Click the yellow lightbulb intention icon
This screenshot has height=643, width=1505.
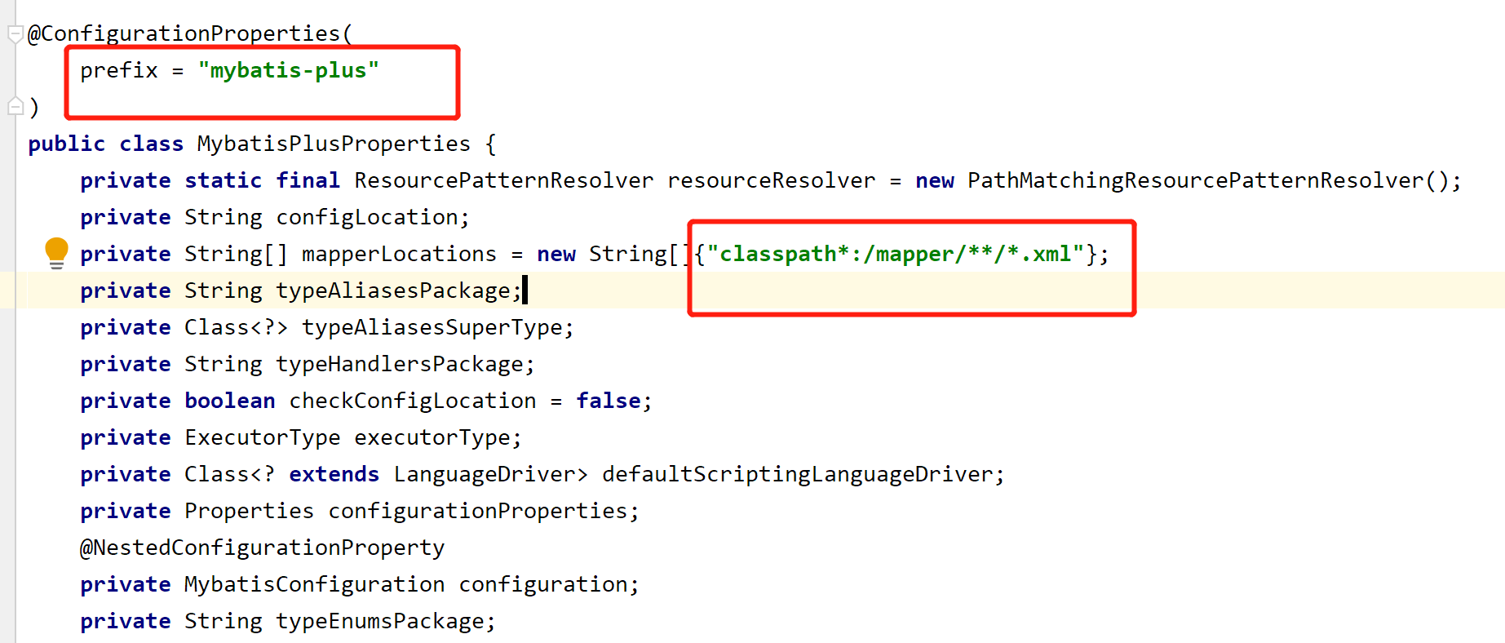(x=56, y=253)
